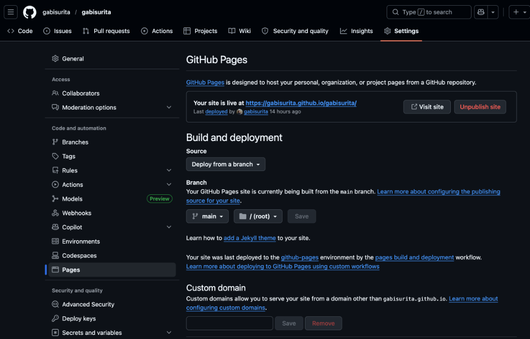Click the Environments server icon
Image resolution: width=530 pixels, height=339 pixels.
click(x=55, y=241)
